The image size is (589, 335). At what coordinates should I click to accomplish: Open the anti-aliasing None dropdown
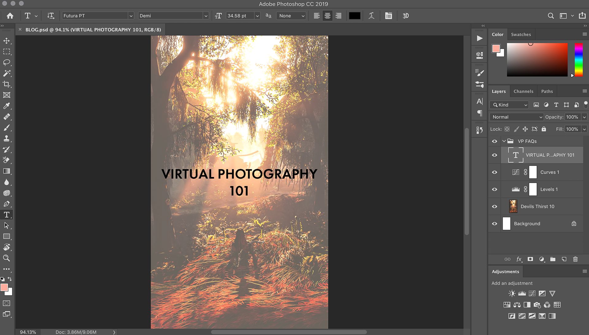pos(291,16)
